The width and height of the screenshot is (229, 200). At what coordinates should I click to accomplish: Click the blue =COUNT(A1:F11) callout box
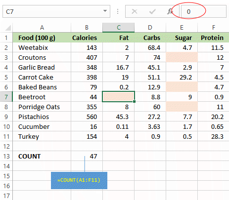pyautogui.click(x=79, y=180)
